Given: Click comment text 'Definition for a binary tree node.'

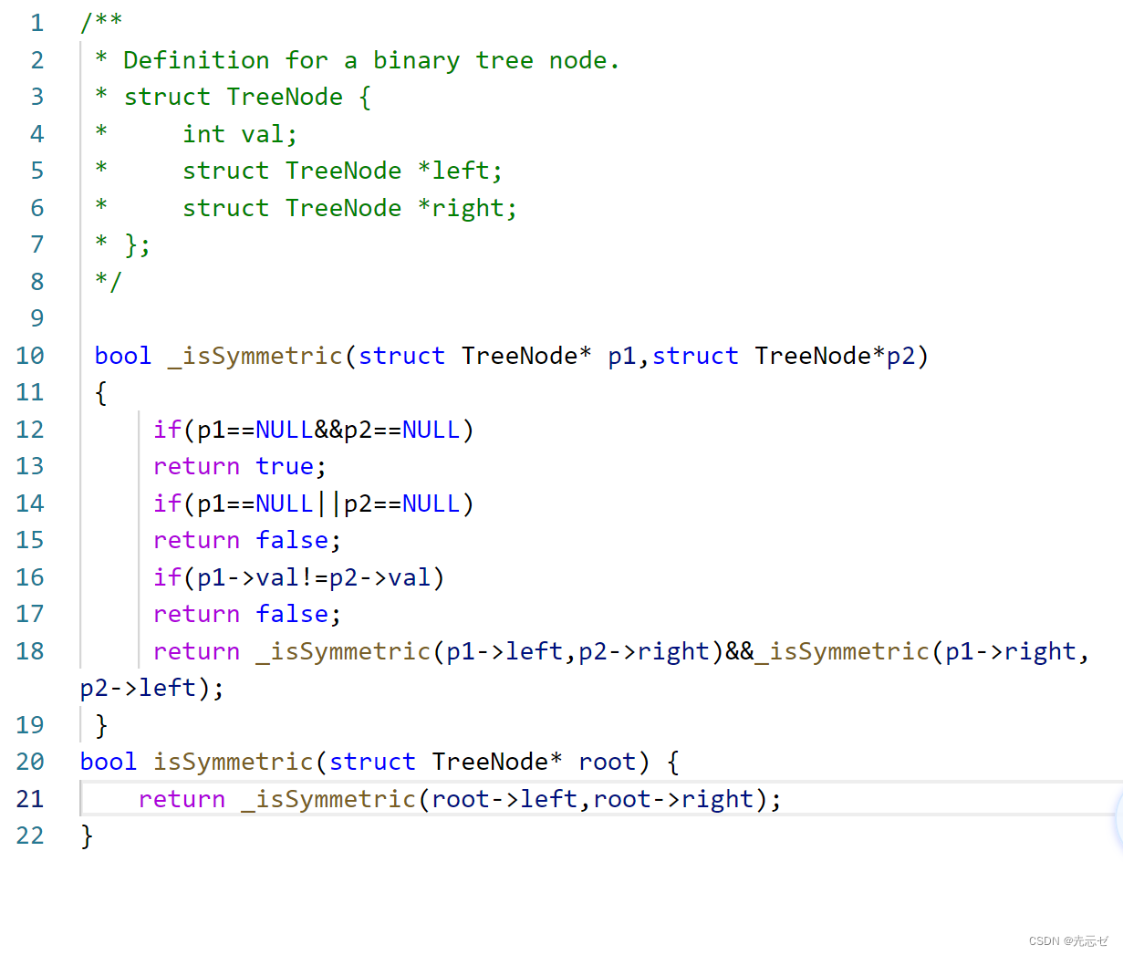Looking at the screenshot, I should [371, 60].
